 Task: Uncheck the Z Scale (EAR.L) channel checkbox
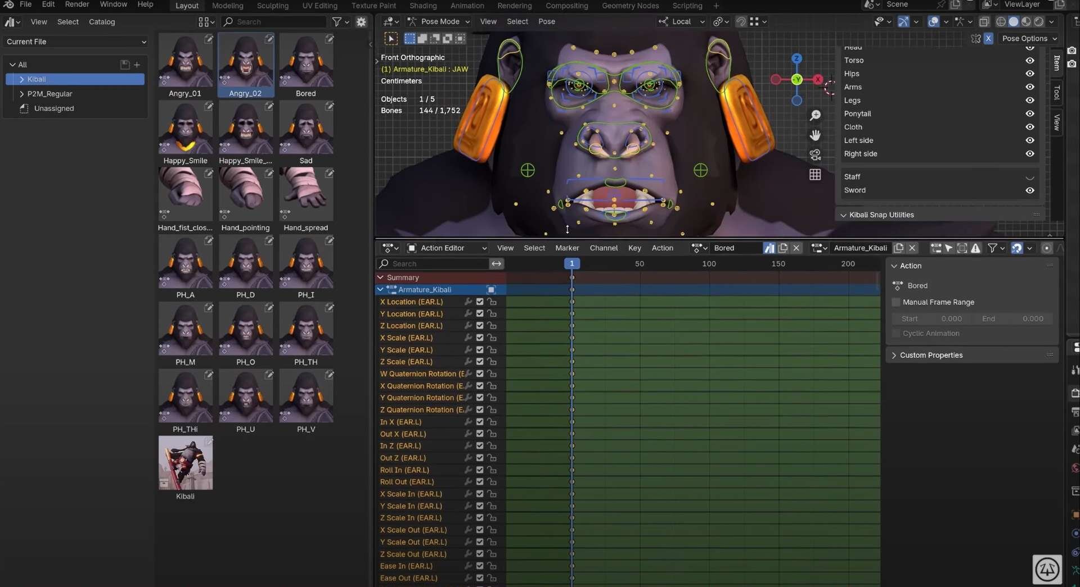(x=480, y=362)
